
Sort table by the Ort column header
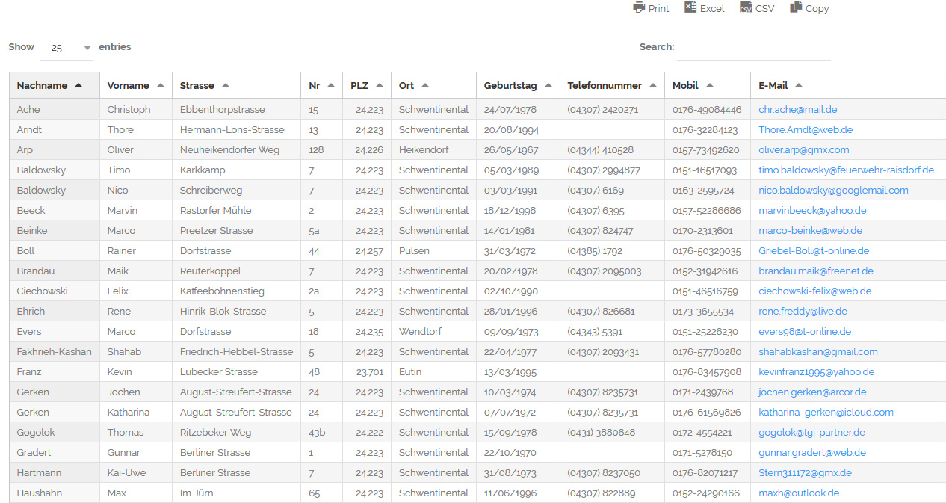click(x=406, y=85)
